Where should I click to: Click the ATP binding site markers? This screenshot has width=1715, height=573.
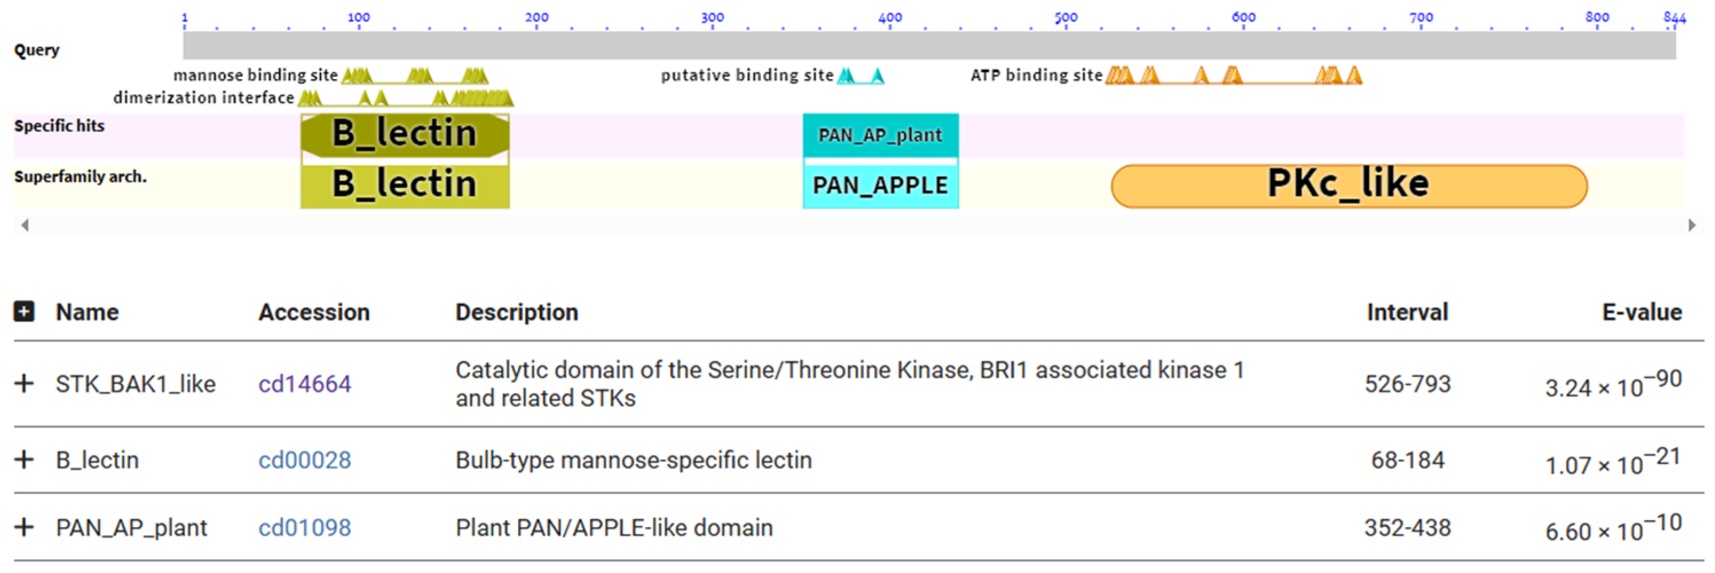(x=1234, y=76)
